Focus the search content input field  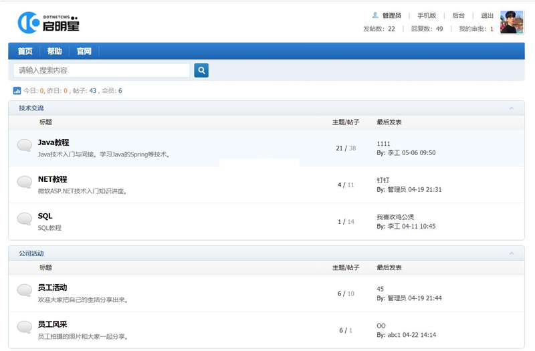pos(102,70)
